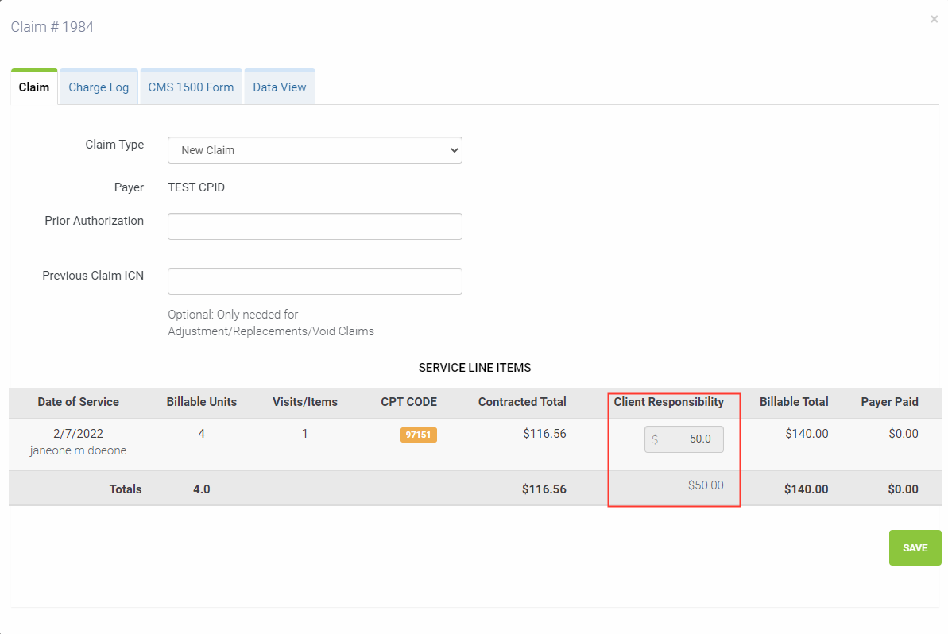Click the Billable Units column header
This screenshot has width=948, height=634.
coord(201,402)
